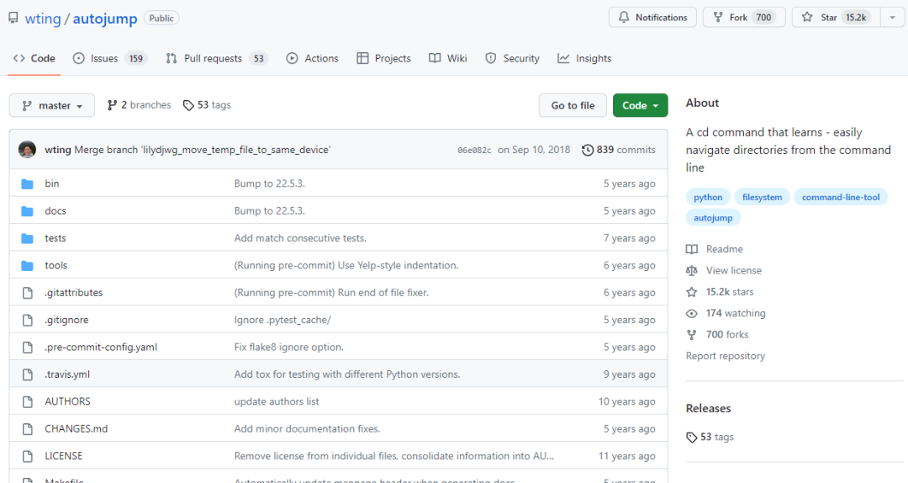Click wting's avatar in commit row
The height and width of the screenshot is (483, 908).
(x=27, y=150)
